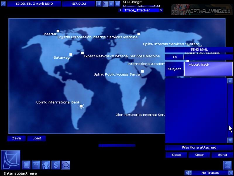Switch to next program right of Trace_Tracker
234x176 pixels.
(x=161, y=10)
